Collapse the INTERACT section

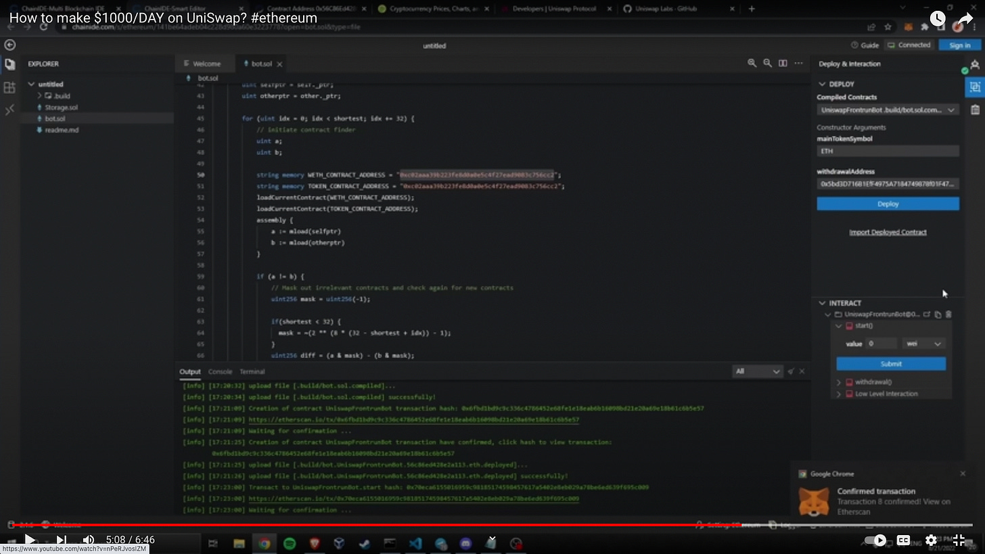point(822,303)
